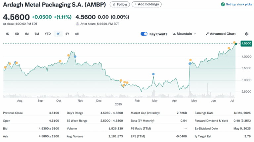Expand the Mountain chart type dropdown
The image size is (254, 142).
184,34
